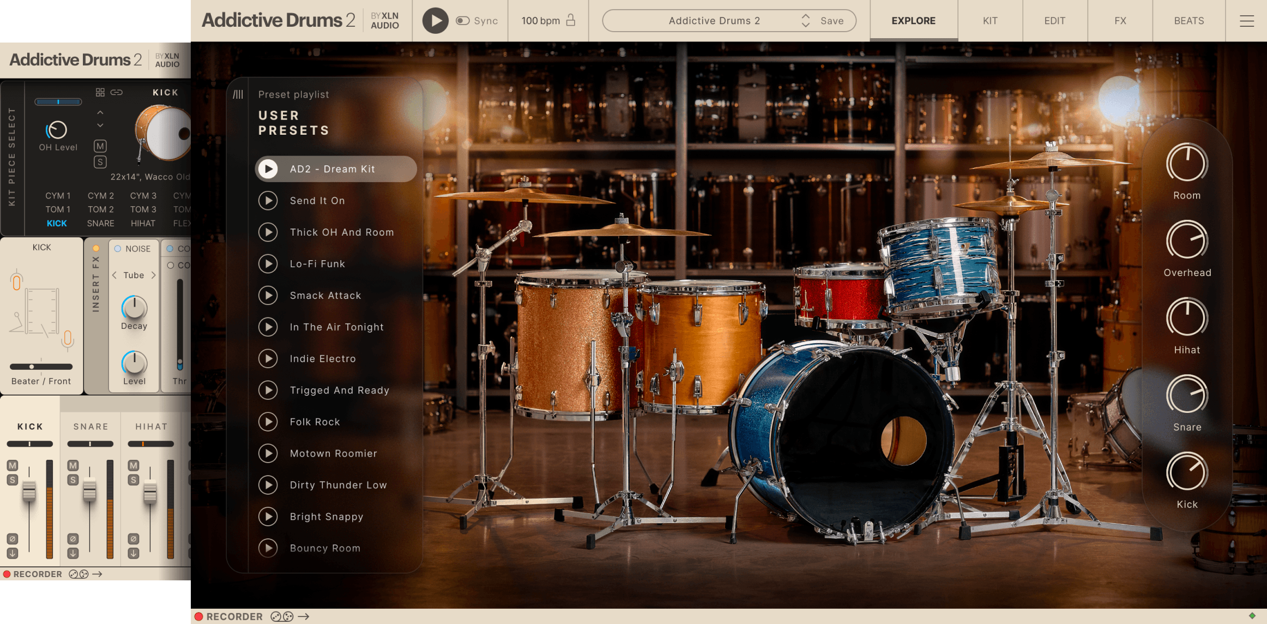
Task: Click the link icon beside KICK heading
Action: (x=117, y=92)
